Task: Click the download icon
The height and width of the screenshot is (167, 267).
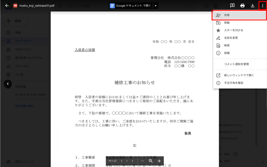Action: tap(252, 6)
